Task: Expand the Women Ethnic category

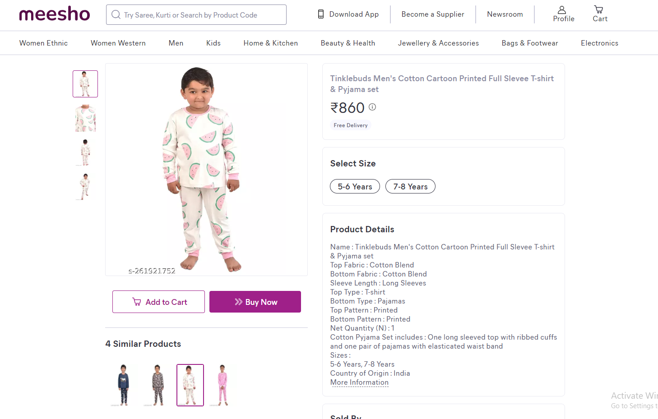Action: (43, 43)
